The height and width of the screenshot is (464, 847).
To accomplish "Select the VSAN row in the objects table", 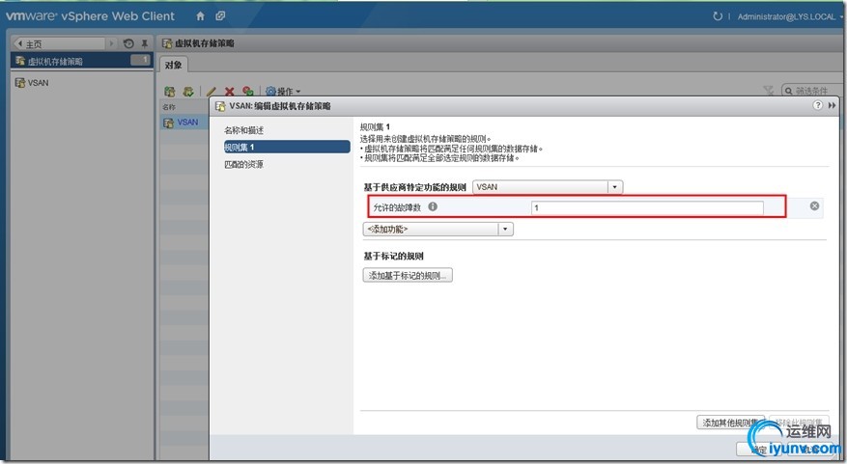I will [x=184, y=123].
